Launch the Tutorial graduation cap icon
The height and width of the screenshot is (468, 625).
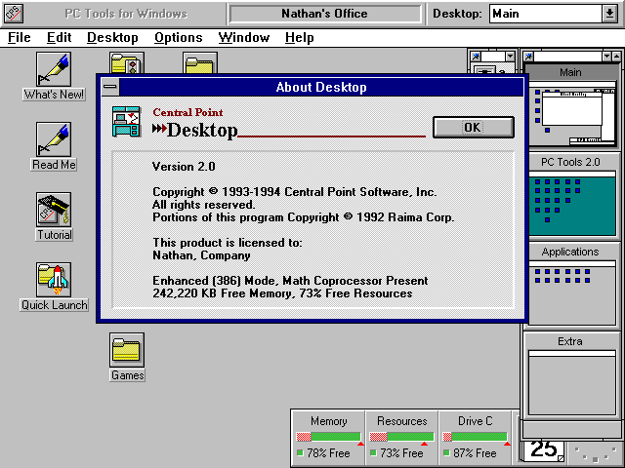click(54, 210)
